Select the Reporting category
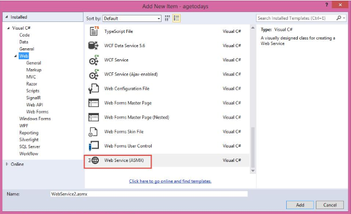The height and width of the screenshot is (214, 351). pos(29,133)
